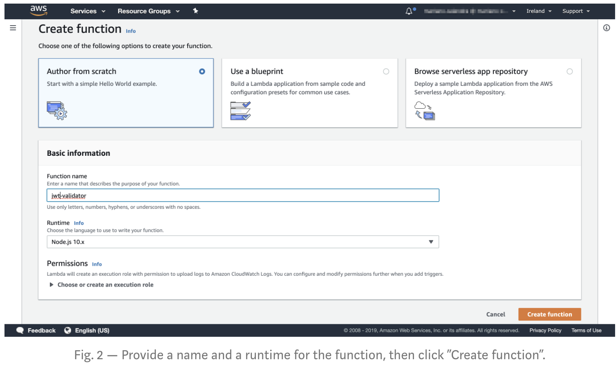Viewport: 616px width, 370px height.
Task: Open the Privacy Policy link
Action: [x=546, y=330]
